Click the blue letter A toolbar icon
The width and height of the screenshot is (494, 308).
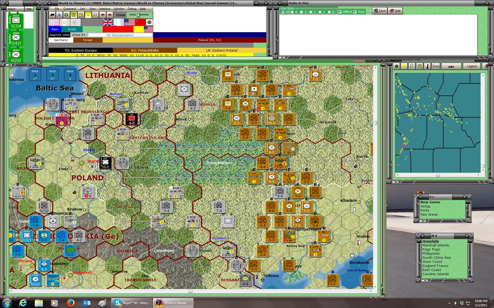click(59, 15)
